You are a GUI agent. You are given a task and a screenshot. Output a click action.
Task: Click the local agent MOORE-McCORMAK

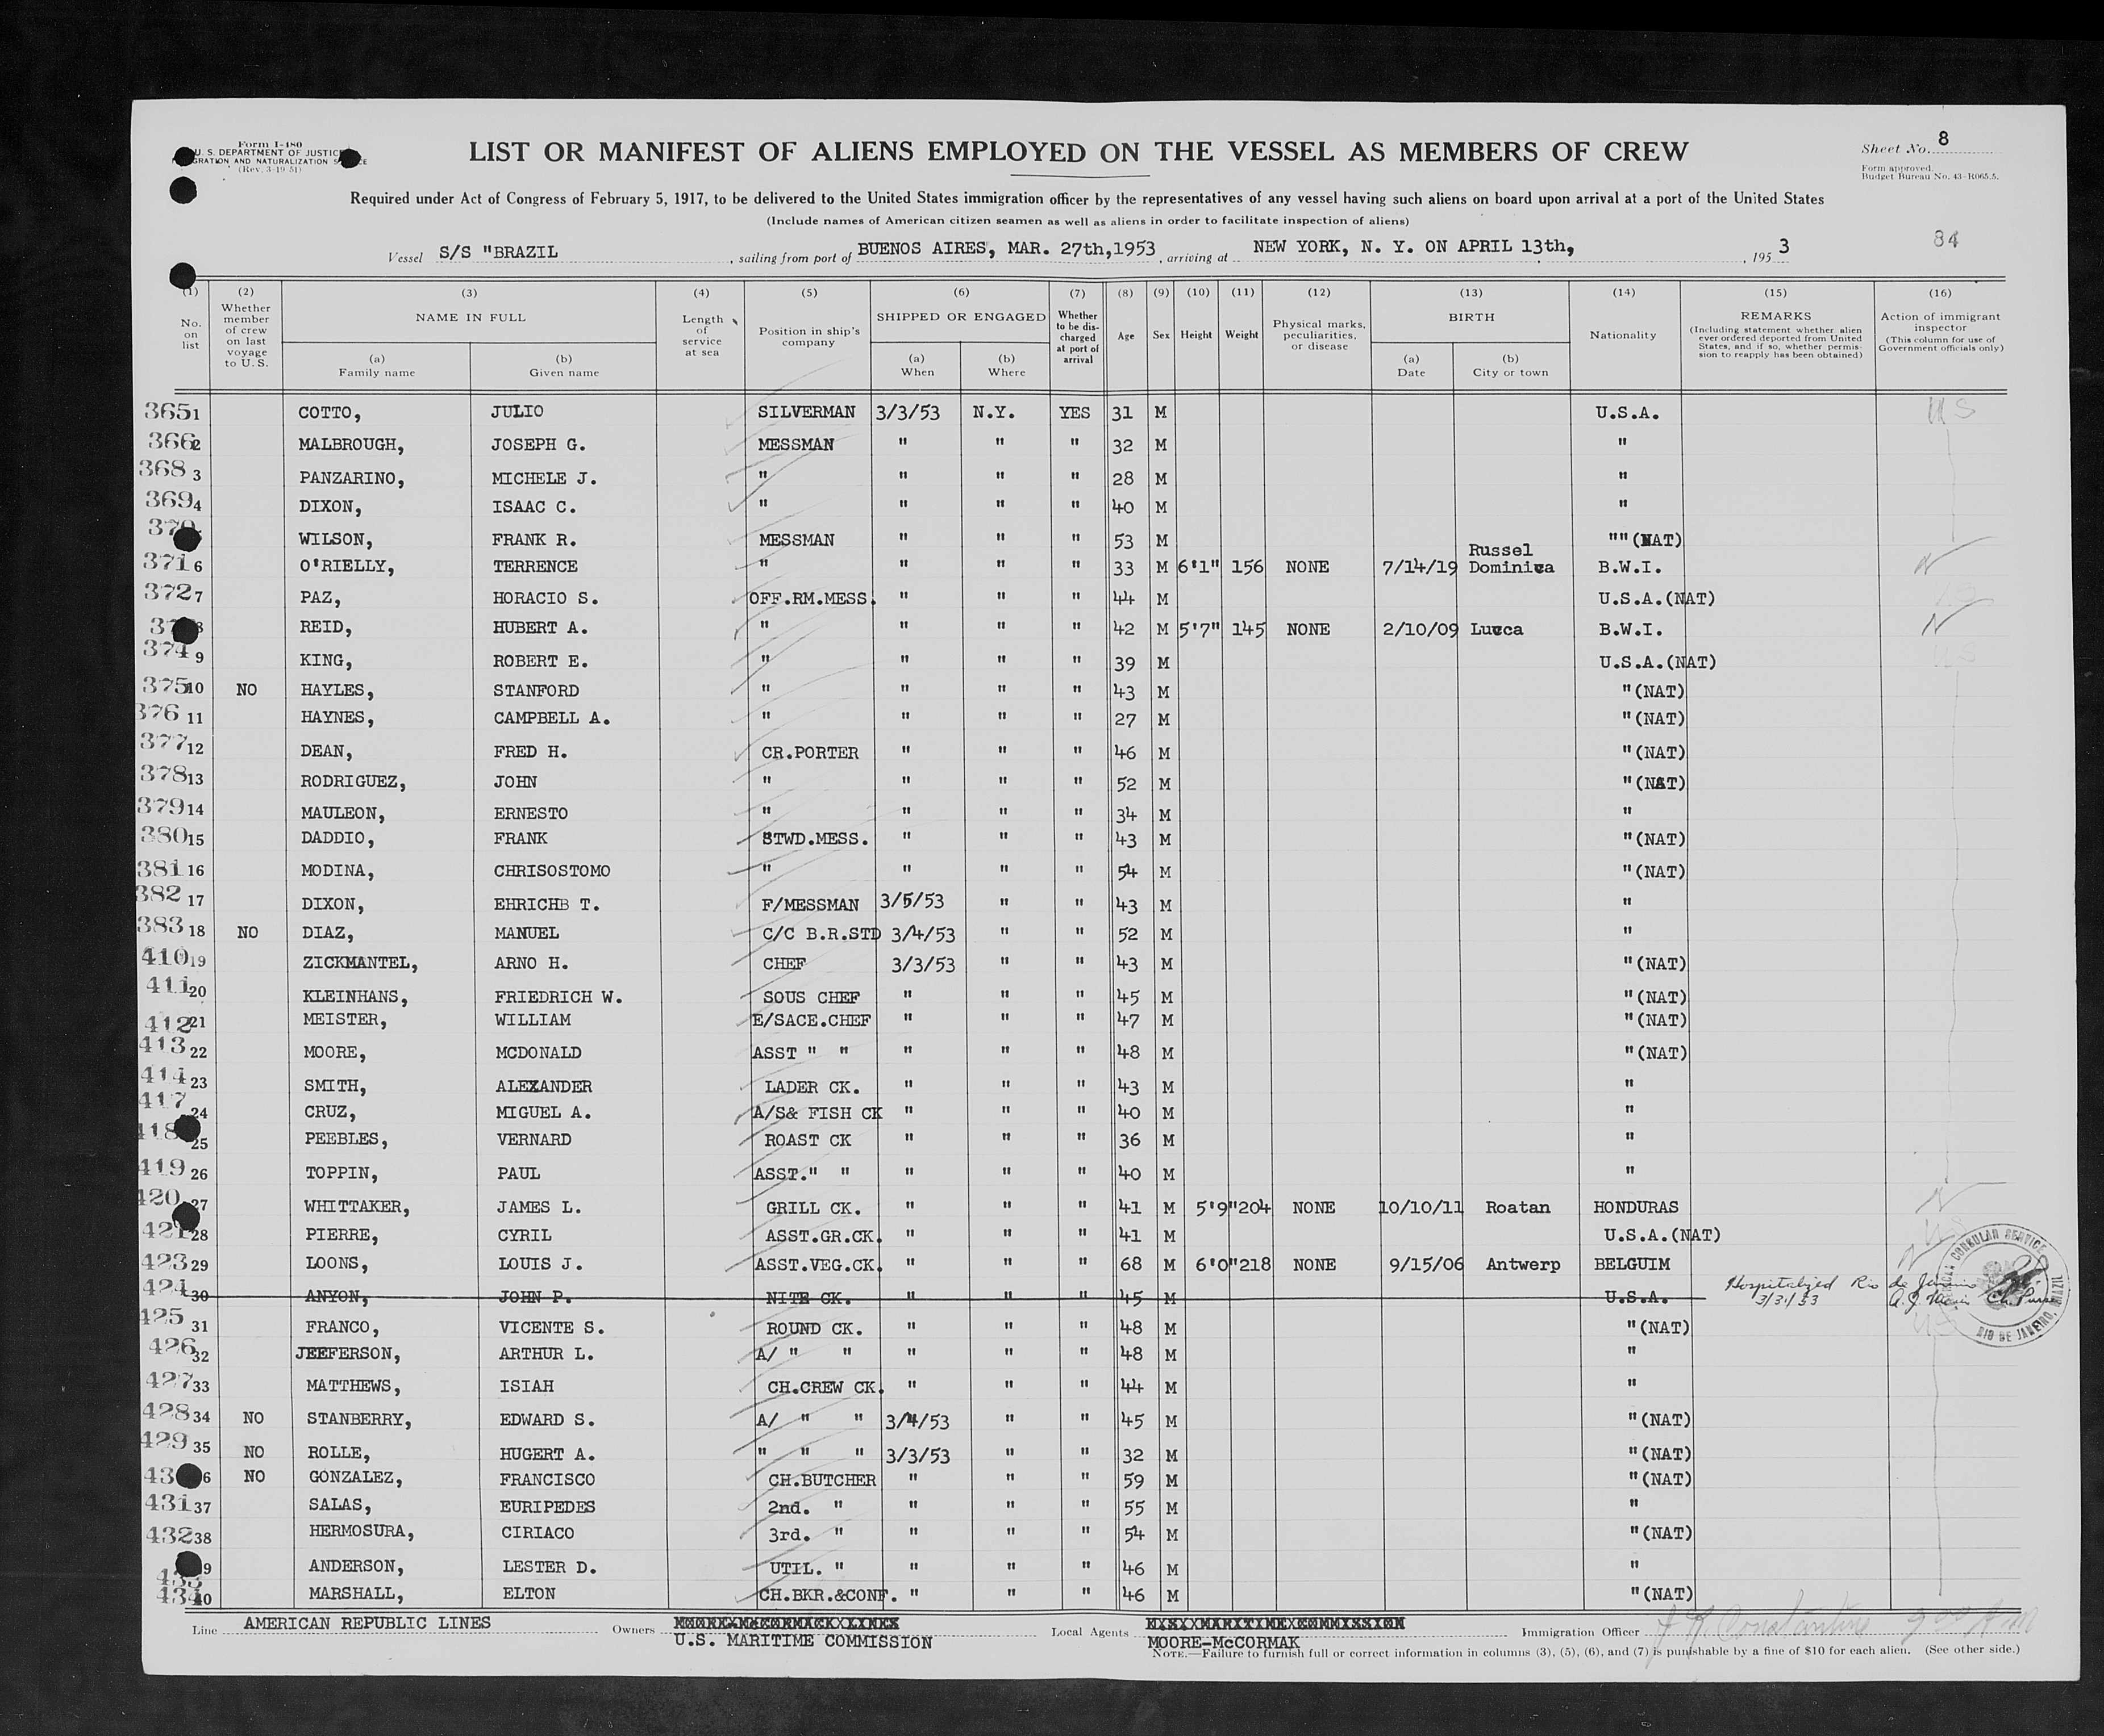coord(1223,1643)
